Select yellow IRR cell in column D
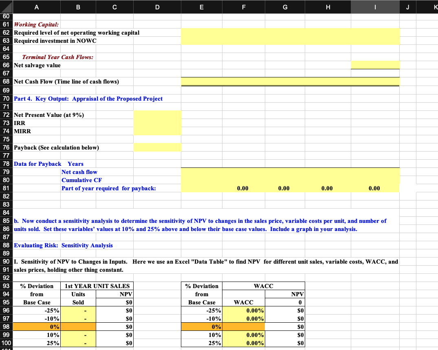438x350 pixels. pos(157,123)
